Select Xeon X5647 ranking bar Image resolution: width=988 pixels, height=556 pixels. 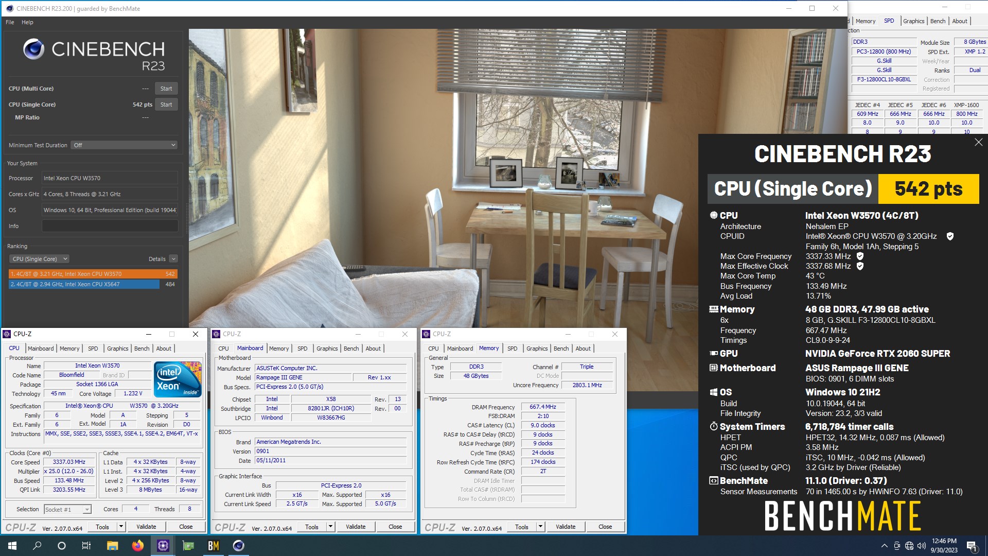(93, 284)
